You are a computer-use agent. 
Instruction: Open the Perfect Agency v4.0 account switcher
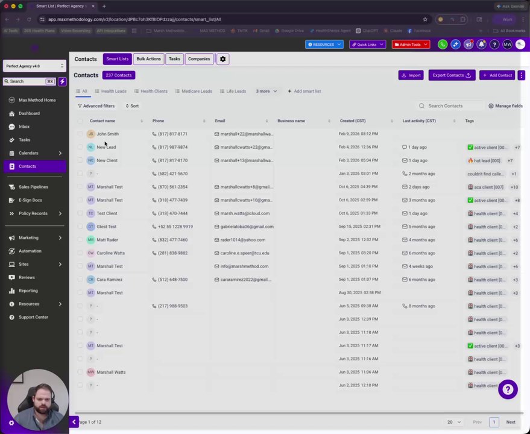click(x=34, y=66)
